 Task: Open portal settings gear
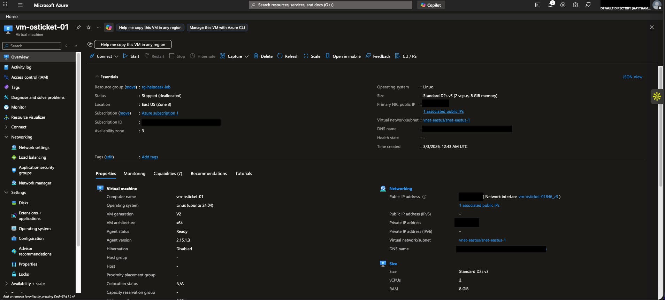pyautogui.click(x=563, y=5)
